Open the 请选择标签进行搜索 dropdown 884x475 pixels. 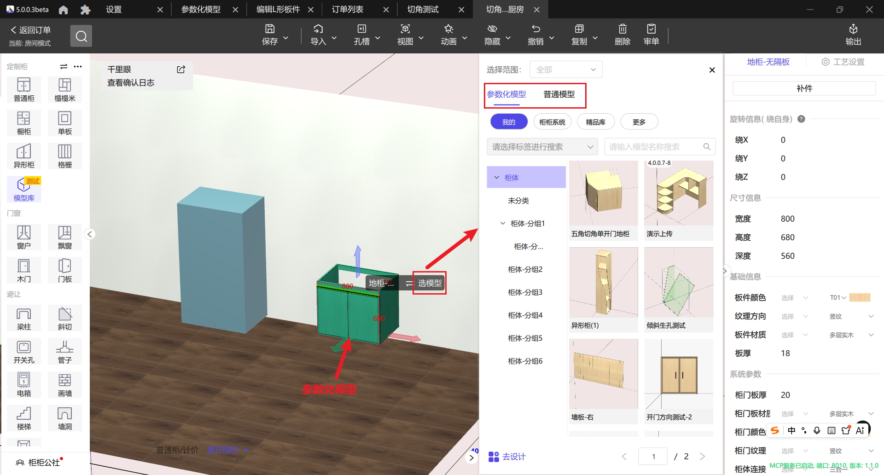pyautogui.click(x=542, y=147)
